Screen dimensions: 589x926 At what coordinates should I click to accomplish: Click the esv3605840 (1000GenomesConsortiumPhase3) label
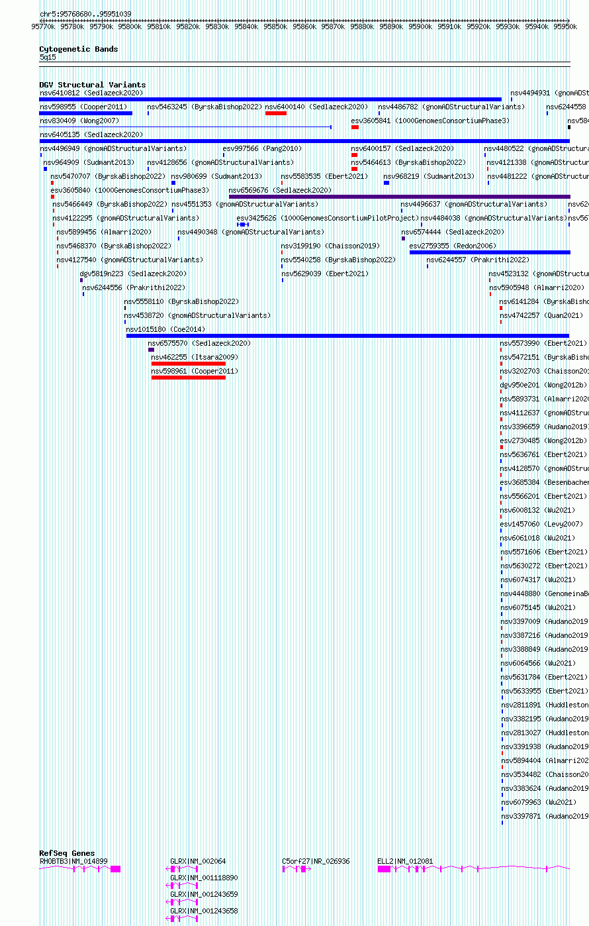pyautogui.click(x=130, y=190)
